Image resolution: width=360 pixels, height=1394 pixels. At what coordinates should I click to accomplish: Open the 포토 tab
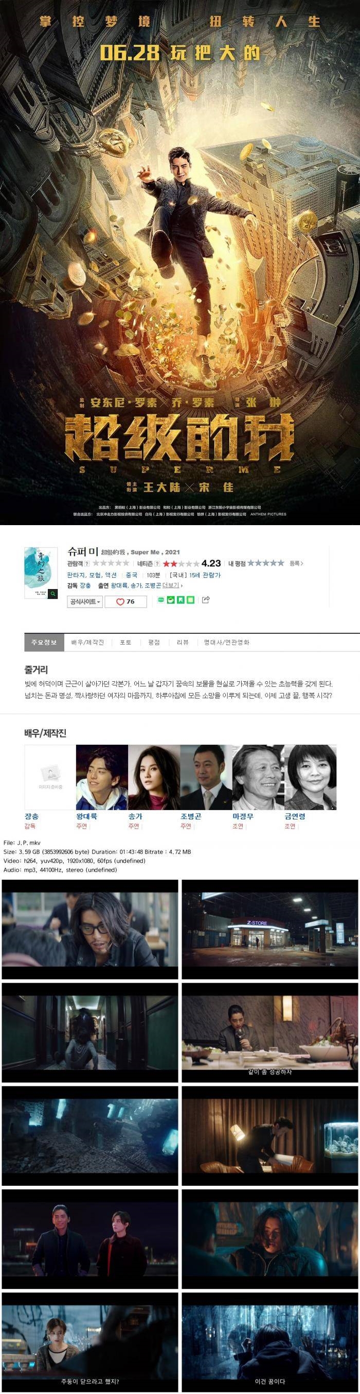(x=126, y=642)
